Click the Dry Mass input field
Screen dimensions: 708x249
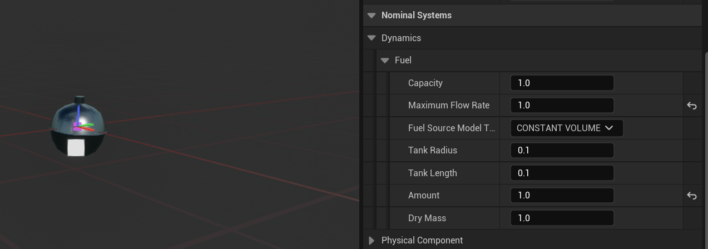coord(562,218)
